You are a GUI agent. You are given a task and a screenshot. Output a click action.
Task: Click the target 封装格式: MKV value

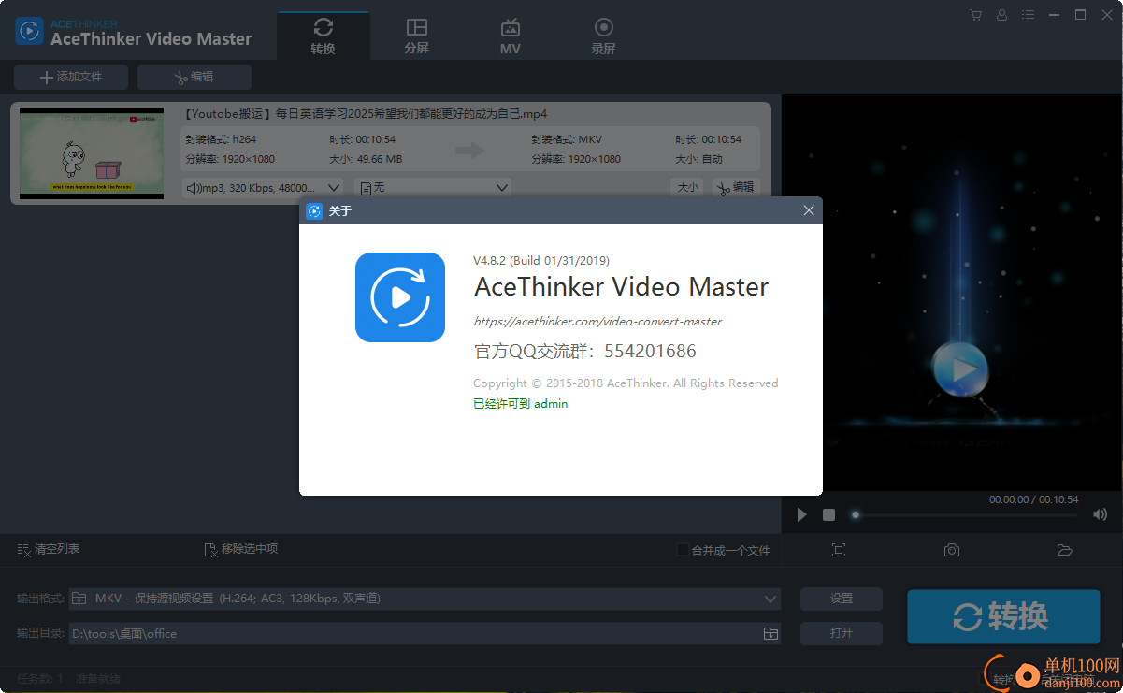pyautogui.click(x=567, y=139)
